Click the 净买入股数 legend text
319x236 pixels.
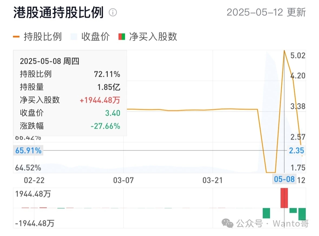153,37
